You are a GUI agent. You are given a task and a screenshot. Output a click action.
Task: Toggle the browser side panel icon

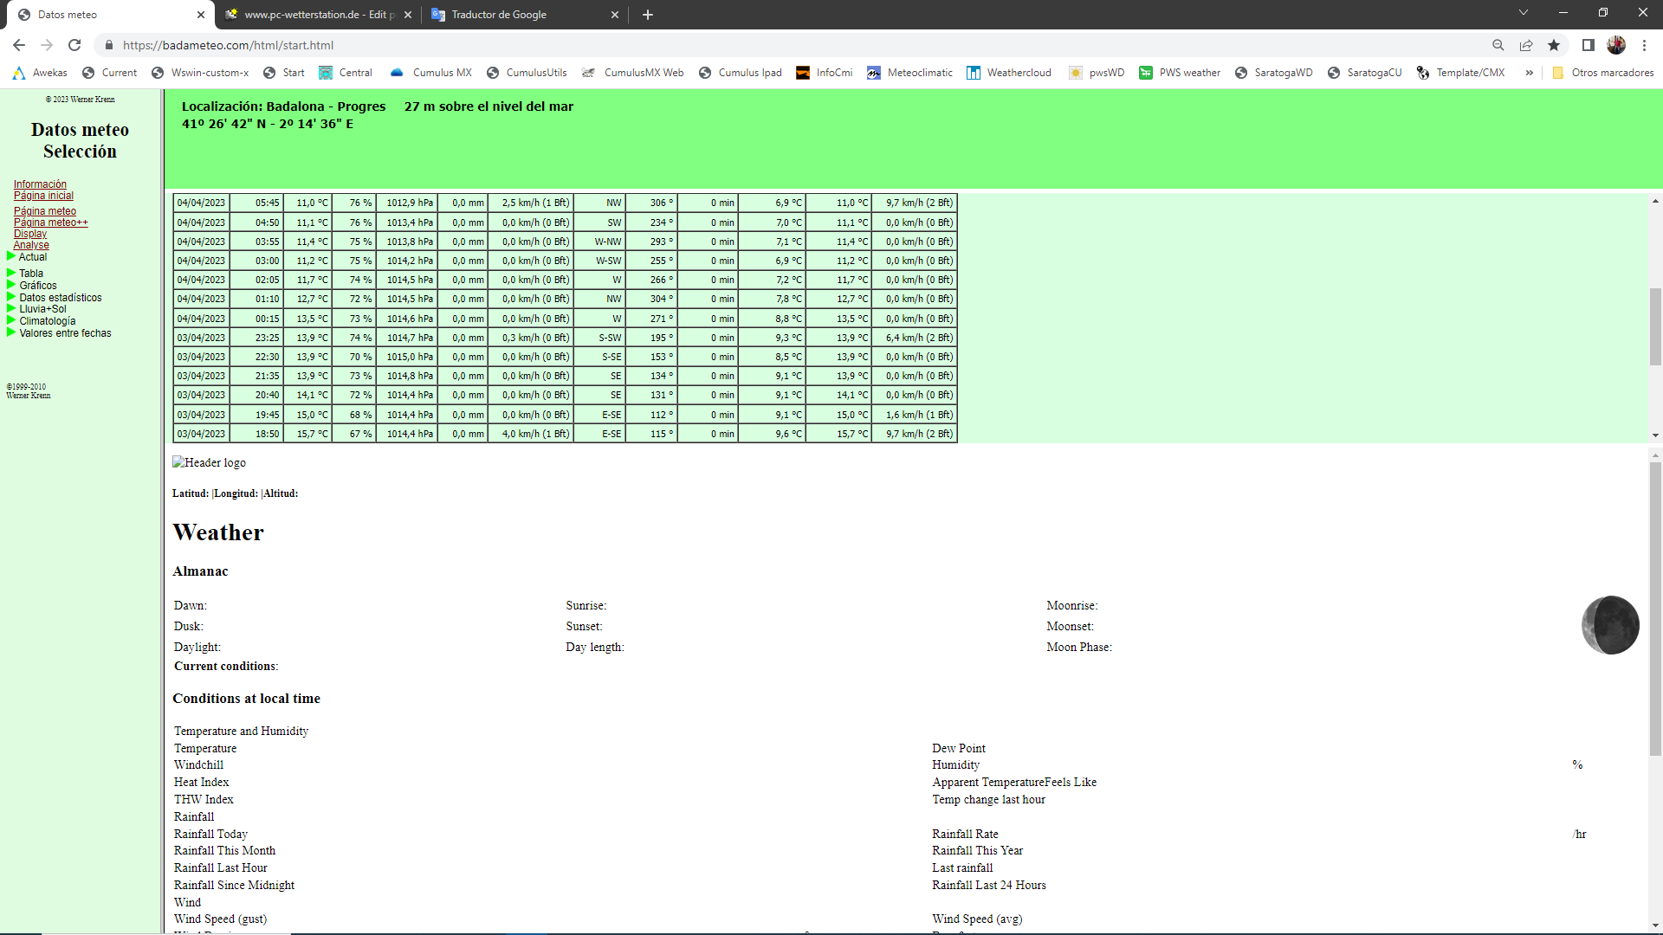(1588, 45)
